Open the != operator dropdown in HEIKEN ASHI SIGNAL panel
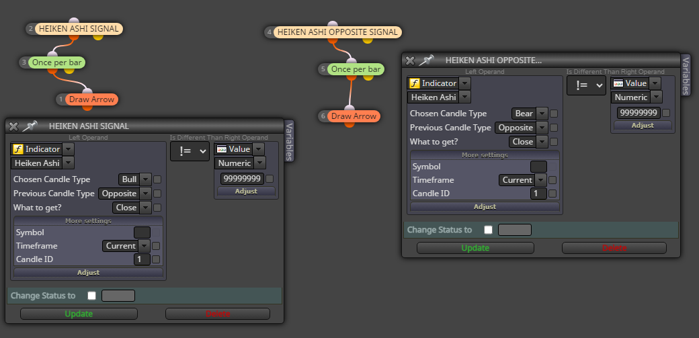Viewport: 699px width, 338px height. [190, 151]
